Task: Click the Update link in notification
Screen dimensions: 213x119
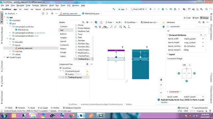Action: coord(164,102)
